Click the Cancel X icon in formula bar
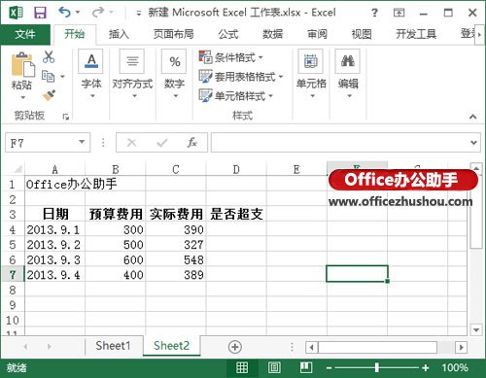This screenshot has height=378, width=486. (x=132, y=142)
